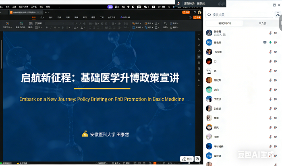Toggle camera for participant 大白
This screenshot has width=282, height=166.
276,89
